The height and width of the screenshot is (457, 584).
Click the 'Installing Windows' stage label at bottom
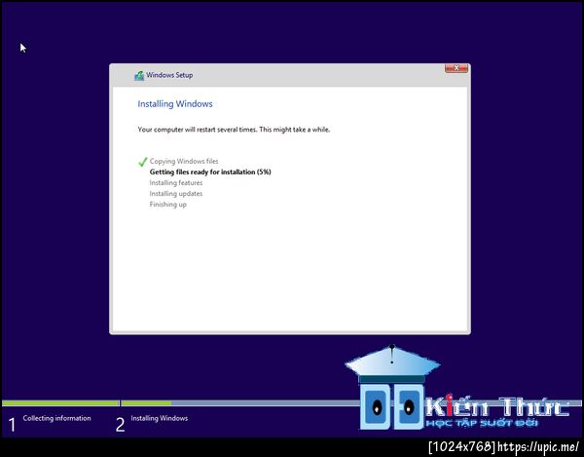[160, 418]
